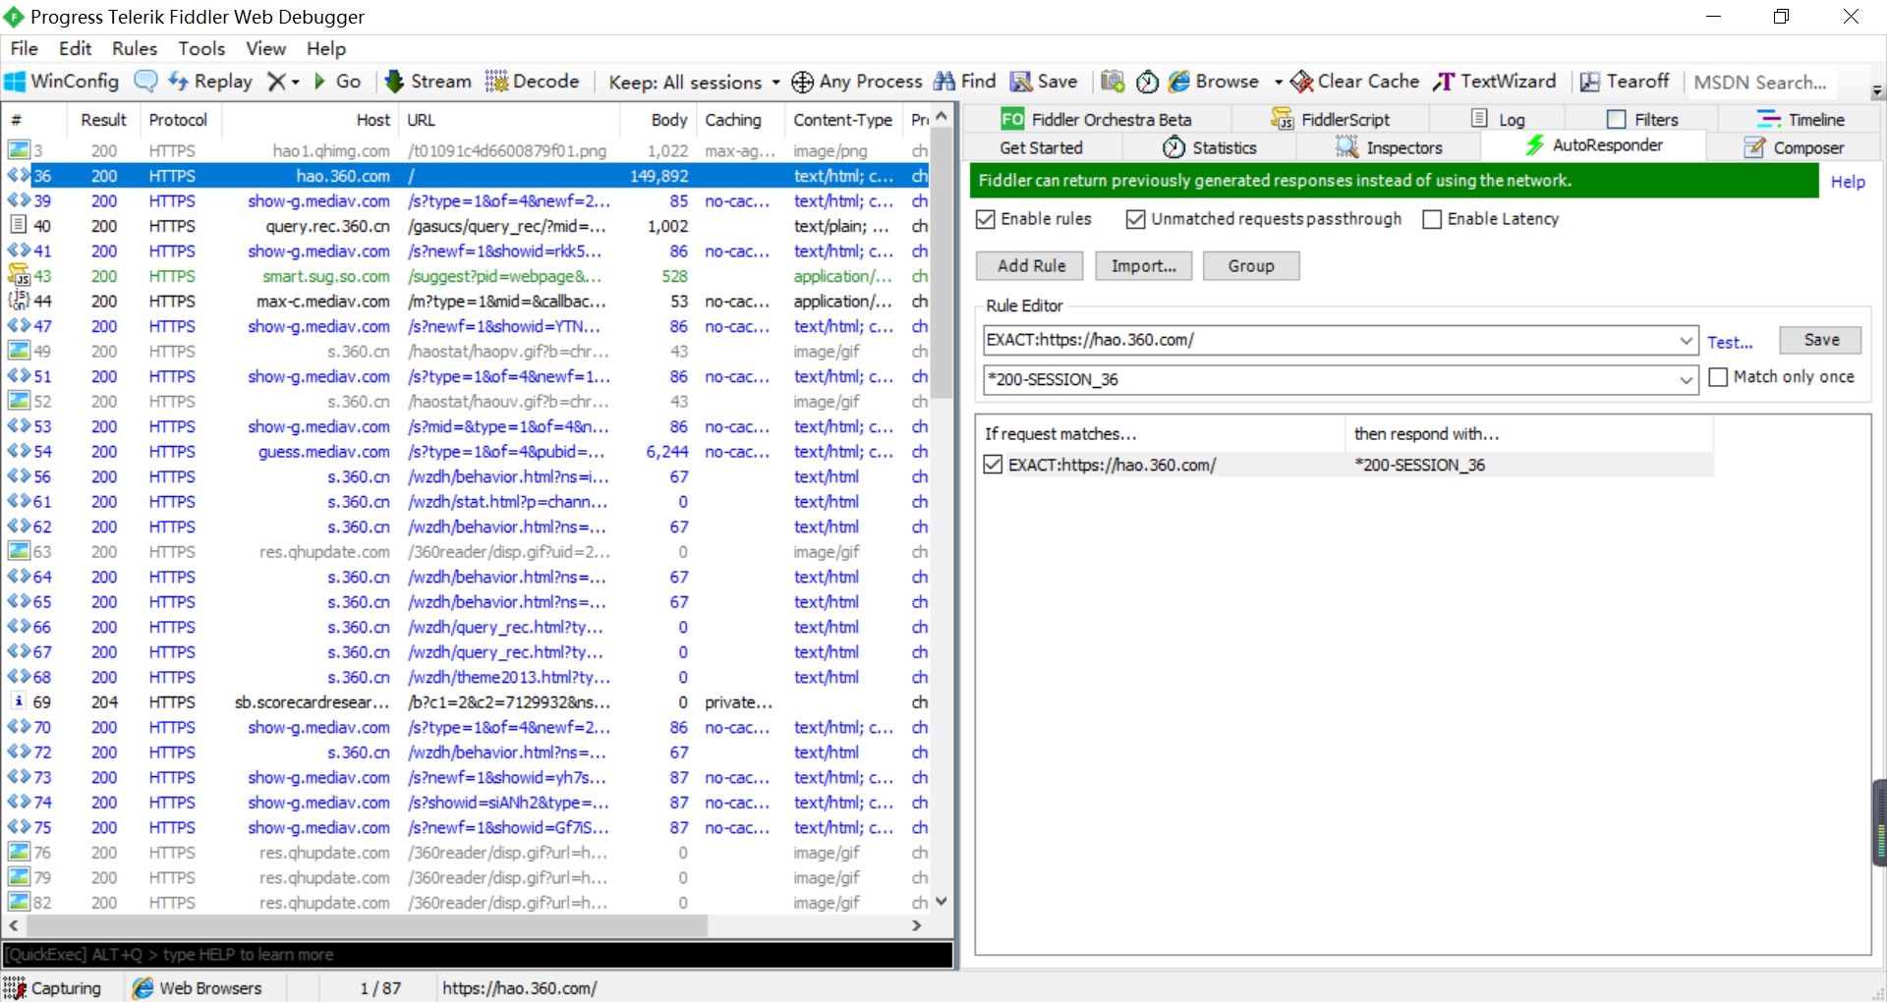
Task: Select session 69 sb.scorecardresearch row
Action: point(467,702)
